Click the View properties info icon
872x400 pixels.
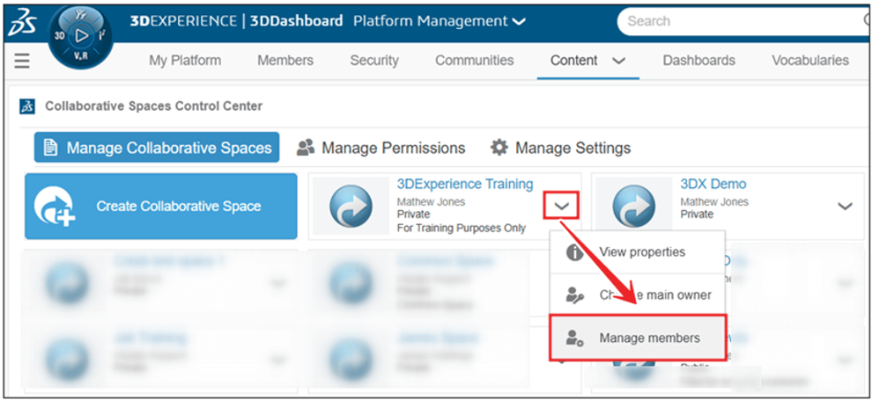click(574, 252)
